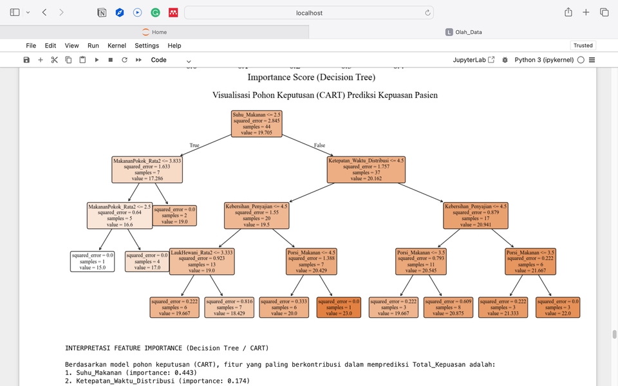This screenshot has height=386, width=618.
Task: Run the current cell
Action: [x=97, y=60]
